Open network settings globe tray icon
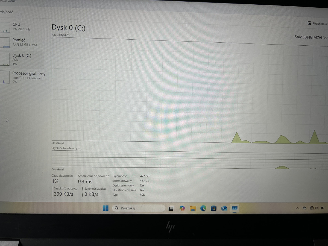Viewport: 328px width, 246px height. [x=312, y=208]
